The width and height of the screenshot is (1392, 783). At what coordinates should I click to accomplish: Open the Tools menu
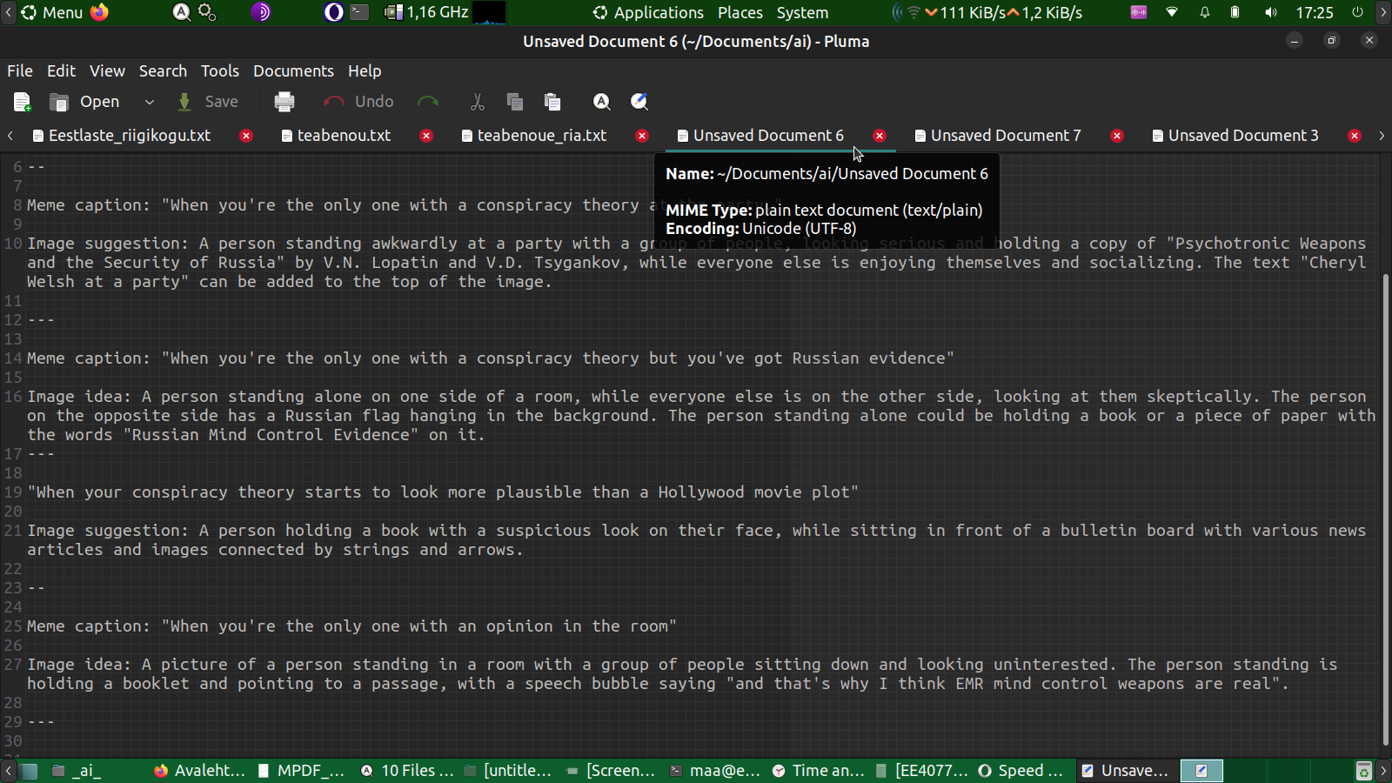[220, 71]
